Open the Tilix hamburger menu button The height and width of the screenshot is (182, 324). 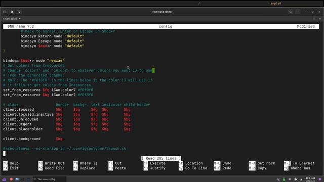pyautogui.click(x=298, y=12)
